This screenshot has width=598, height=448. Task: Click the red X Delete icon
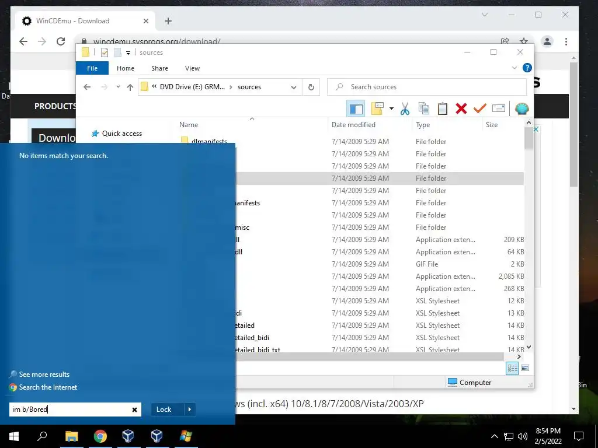(461, 108)
